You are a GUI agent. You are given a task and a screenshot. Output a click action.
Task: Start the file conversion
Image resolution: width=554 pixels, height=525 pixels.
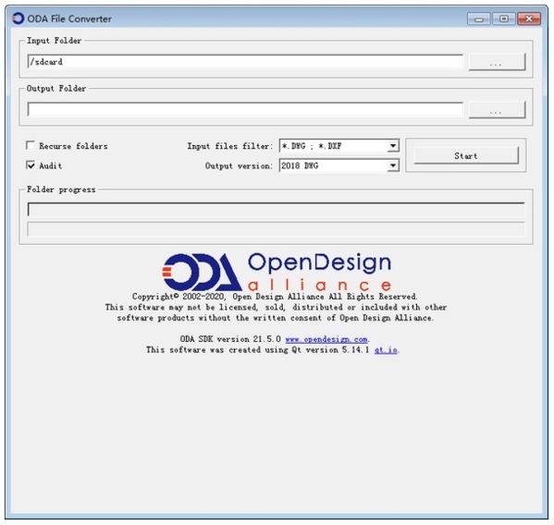pos(466,155)
